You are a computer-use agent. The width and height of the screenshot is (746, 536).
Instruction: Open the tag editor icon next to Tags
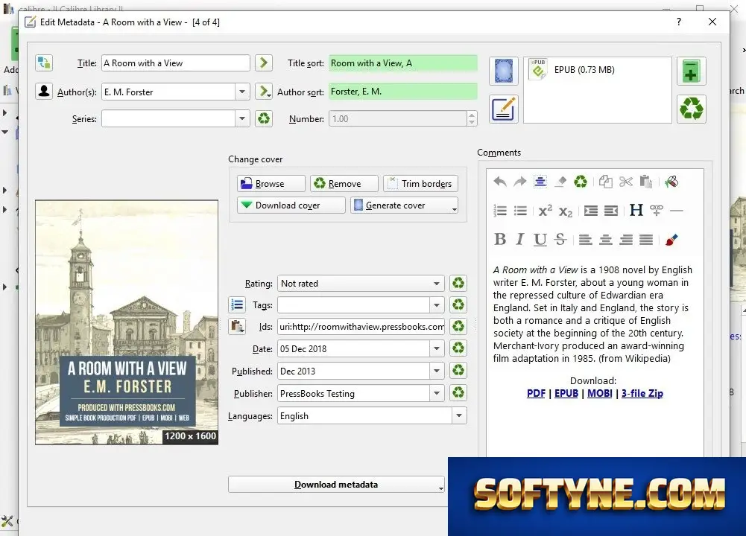236,304
